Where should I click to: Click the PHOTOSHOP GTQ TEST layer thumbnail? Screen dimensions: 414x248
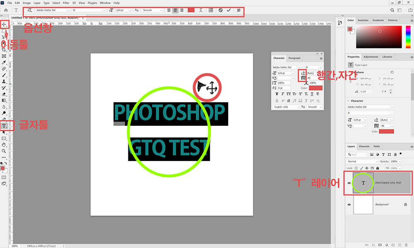(363, 183)
